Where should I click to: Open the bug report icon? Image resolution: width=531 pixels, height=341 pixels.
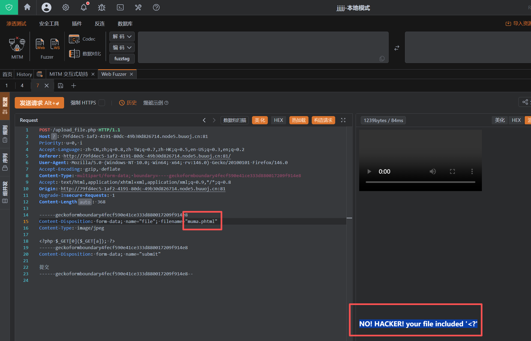coord(102,7)
